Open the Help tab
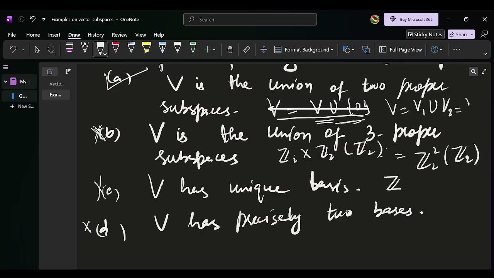The width and height of the screenshot is (494, 278). (x=159, y=35)
